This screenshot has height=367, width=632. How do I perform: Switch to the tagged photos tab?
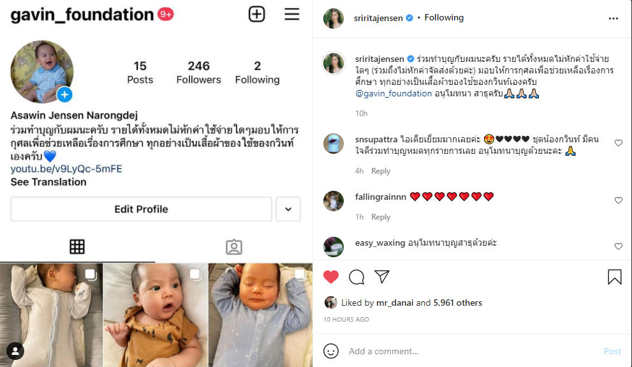point(234,247)
